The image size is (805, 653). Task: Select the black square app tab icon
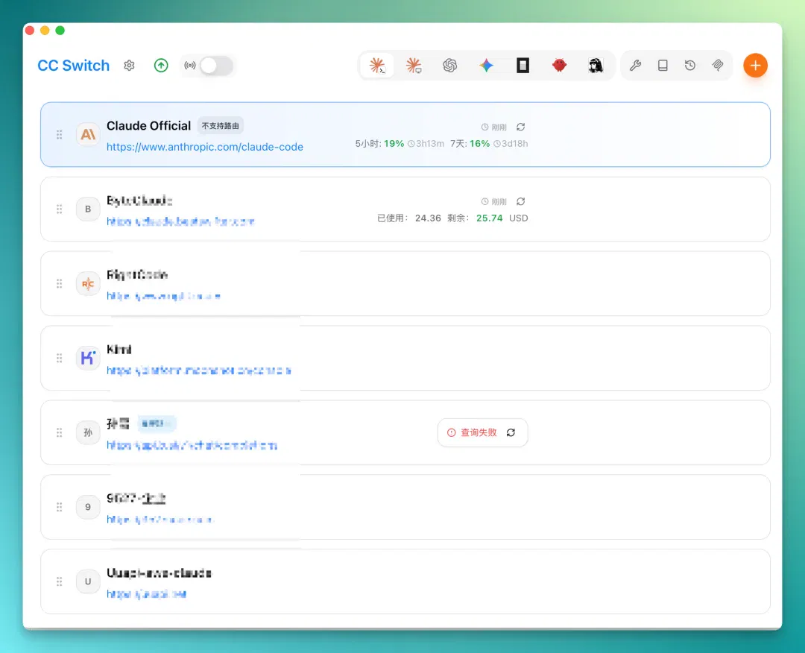tap(523, 66)
